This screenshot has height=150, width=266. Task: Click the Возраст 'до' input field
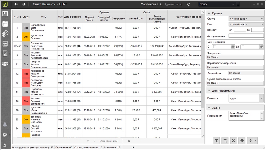click(257, 30)
